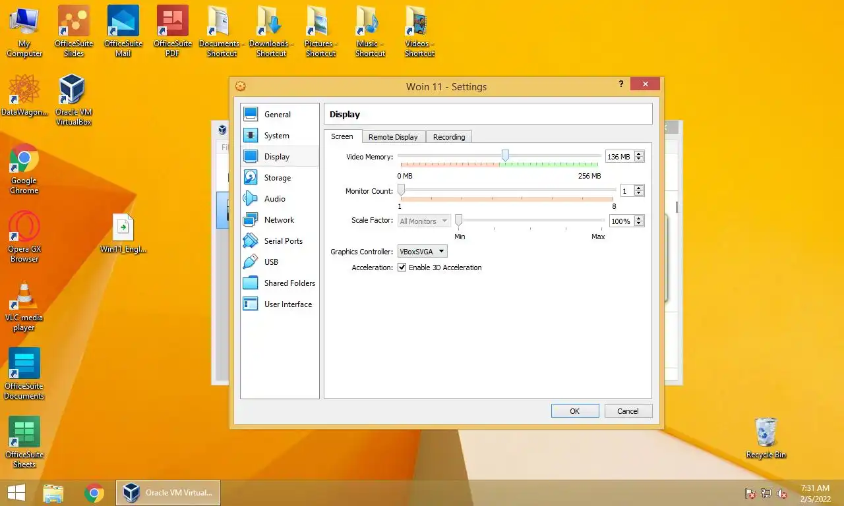Image resolution: width=844 pixels, height=506 pixels.
Task: Select the Recycle Bin icon
Action: point(766,438)
